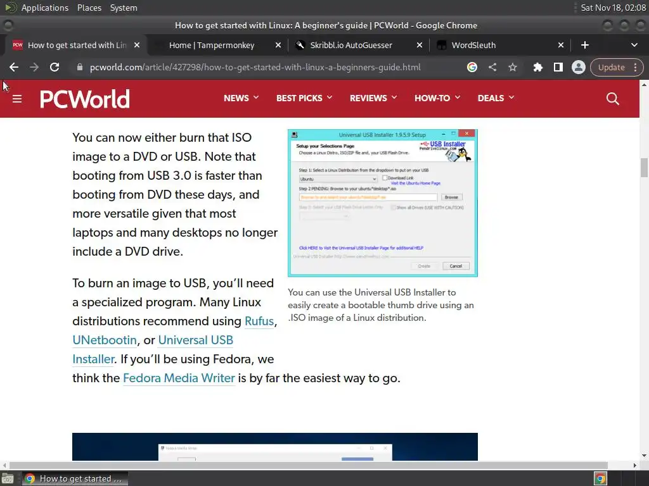Reload the PCWorld page
The height and width of the screenshot is (486, 649).
tap(55, 67)
